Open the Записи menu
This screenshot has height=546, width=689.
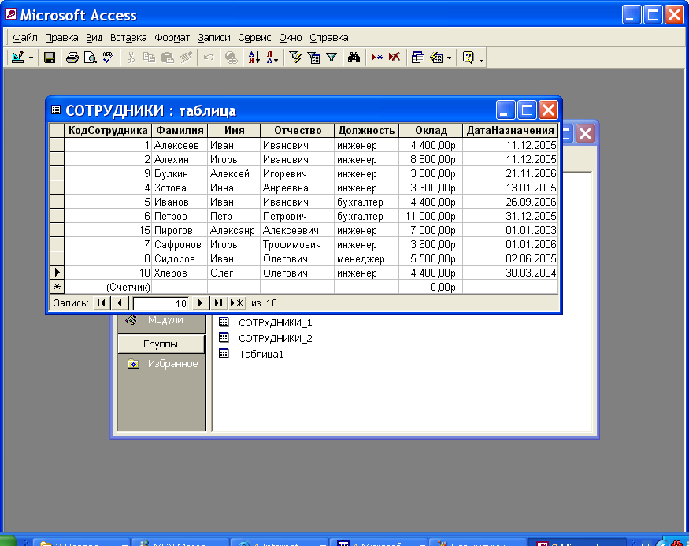(214, 38)
